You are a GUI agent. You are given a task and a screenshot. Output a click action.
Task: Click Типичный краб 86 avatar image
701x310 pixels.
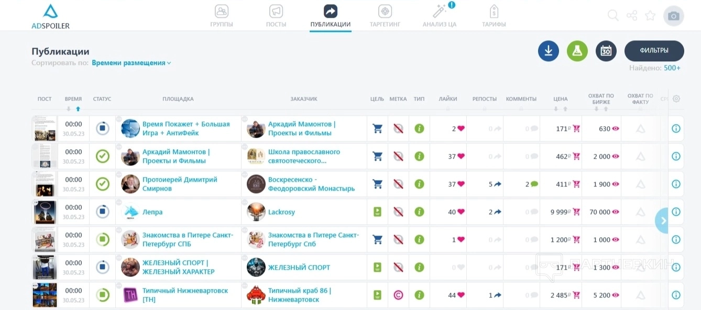coord(256,295)
